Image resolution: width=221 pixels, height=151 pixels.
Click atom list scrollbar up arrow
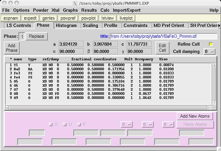(214, 65)
